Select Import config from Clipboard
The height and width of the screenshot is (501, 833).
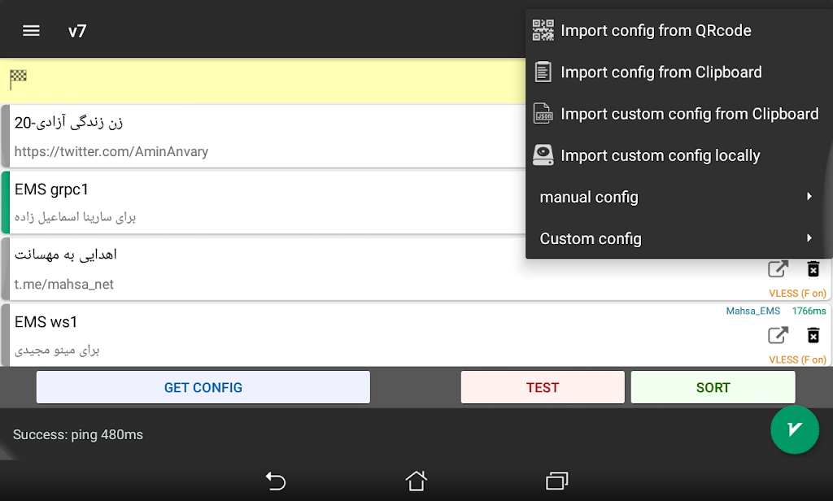coord(661,72)
